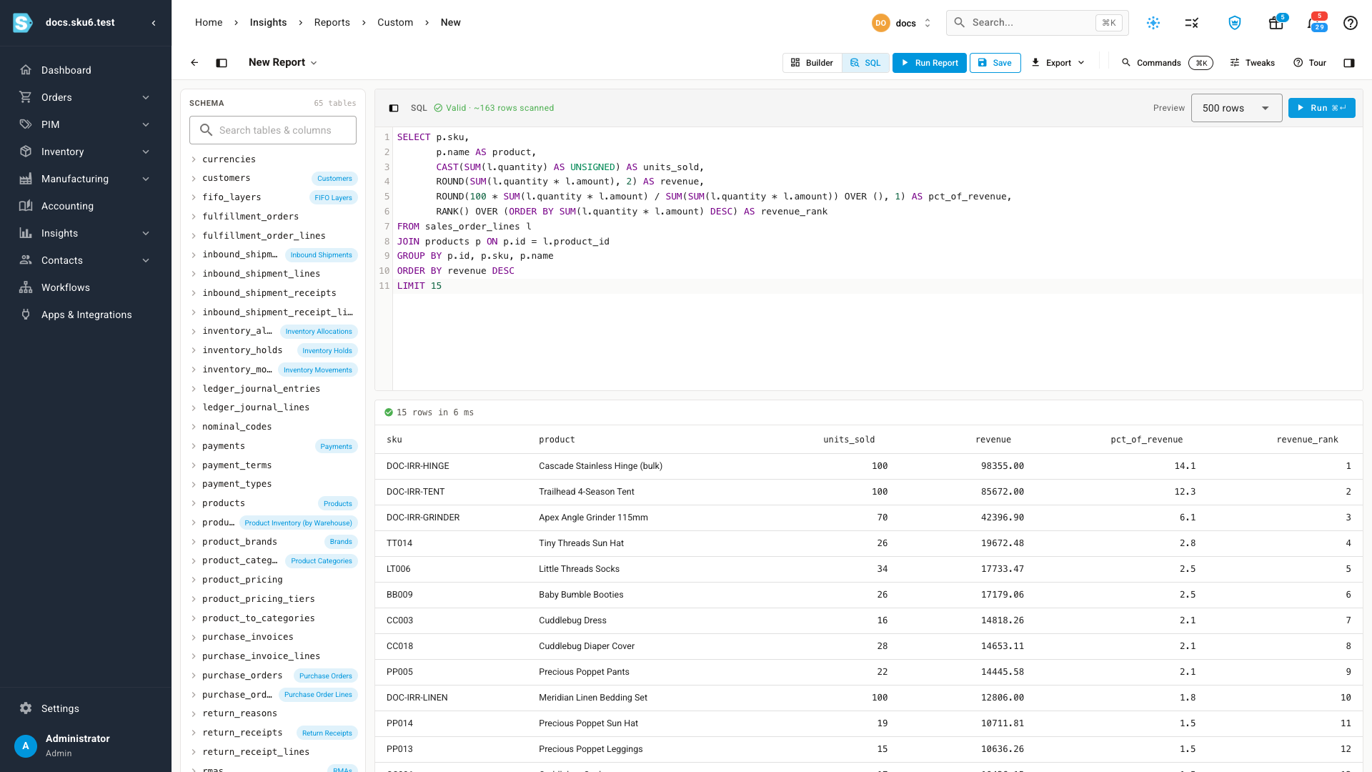Click the sparkle AI icon in header
The width and height of the screenshot is (1372, 772).
click(1153, 23)
